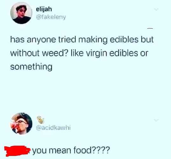Click the line 'has anyone tried making edibles but'
Screen dimensions: 171x159
pyautogui.click(x=82, y=40)
